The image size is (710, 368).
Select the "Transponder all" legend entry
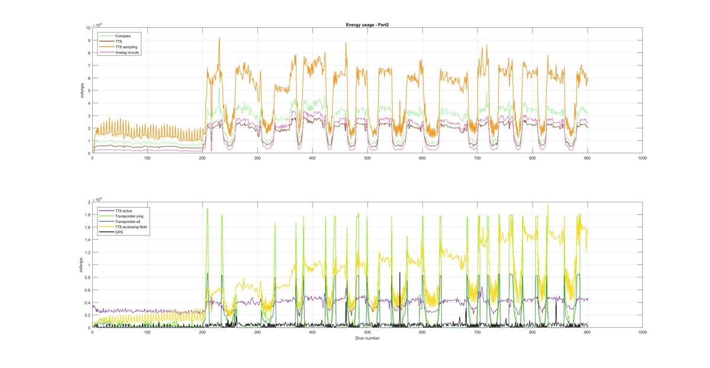coord(128,221)
